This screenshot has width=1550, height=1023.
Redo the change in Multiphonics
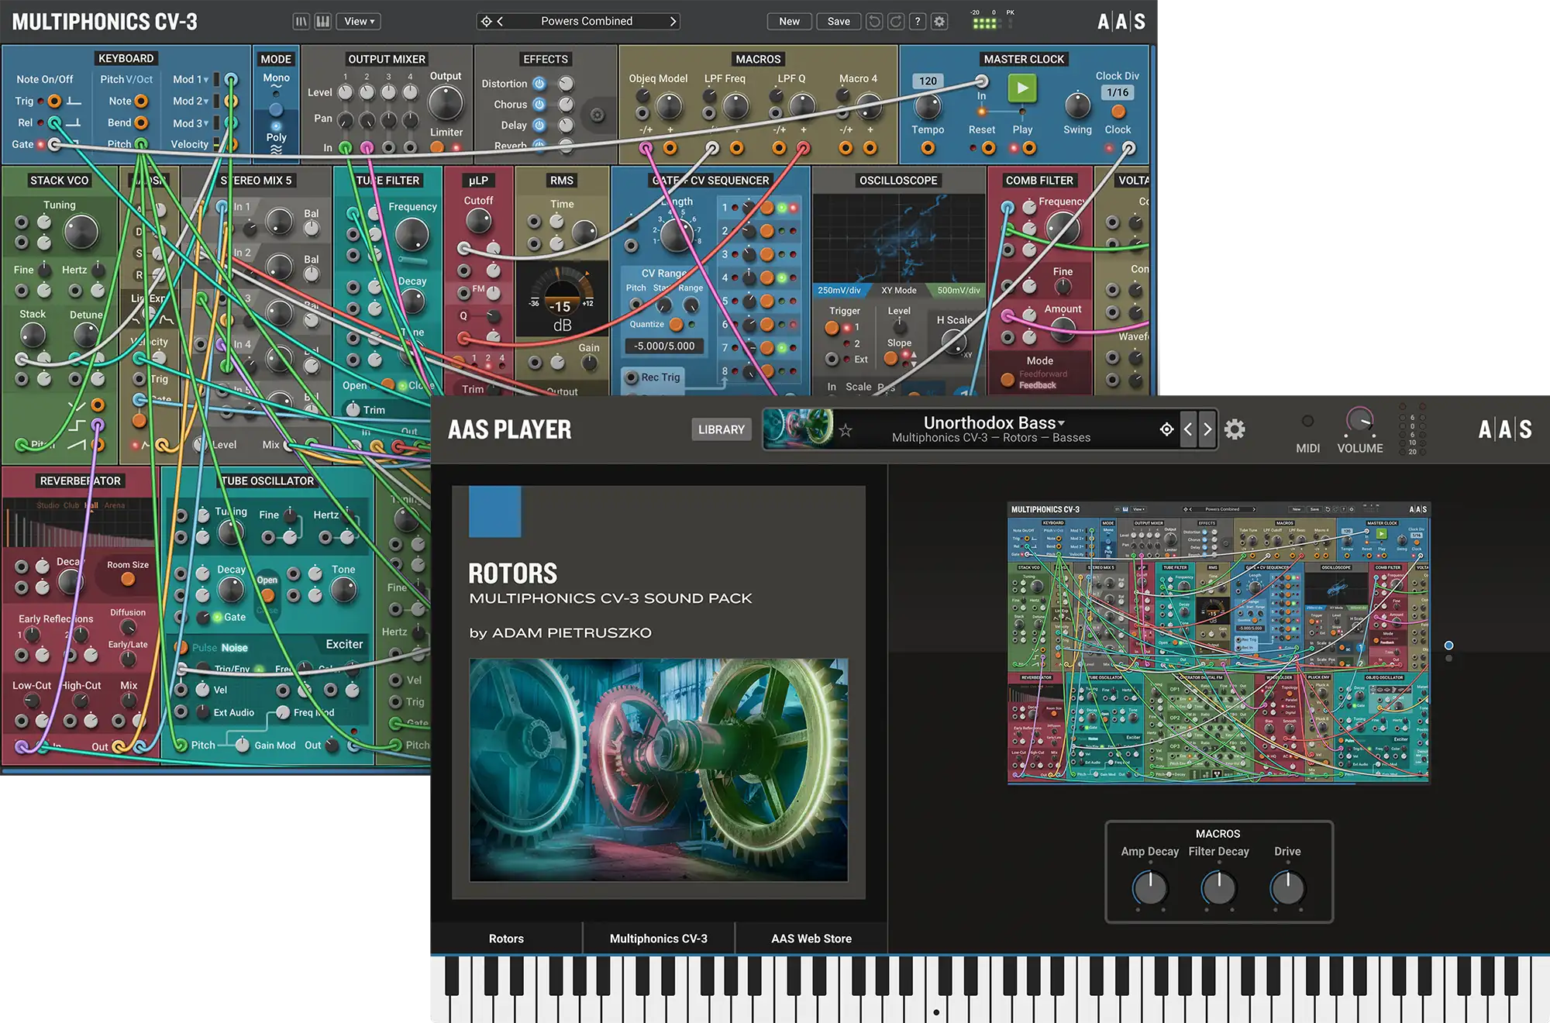pos(896,22)
